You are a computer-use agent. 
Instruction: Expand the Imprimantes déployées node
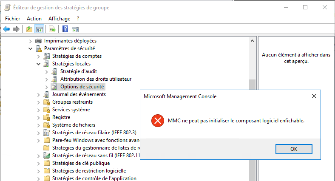coord(30,41)
